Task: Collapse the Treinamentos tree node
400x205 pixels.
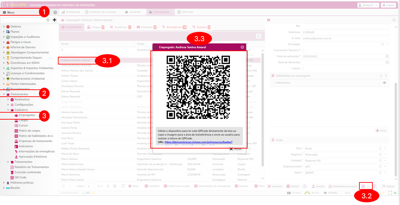Action: pos(4,94)
